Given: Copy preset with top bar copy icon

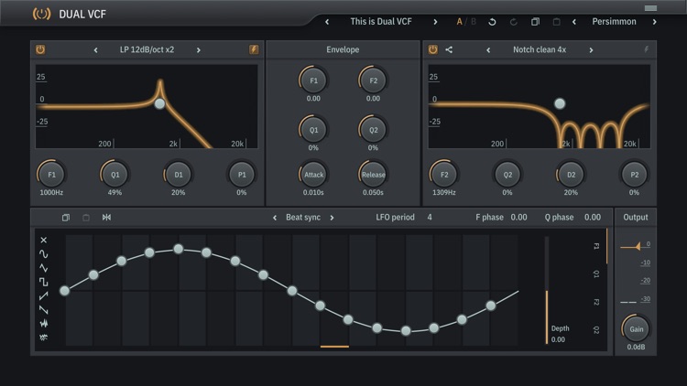Looking at the screenshot, I should click(535, 22).
